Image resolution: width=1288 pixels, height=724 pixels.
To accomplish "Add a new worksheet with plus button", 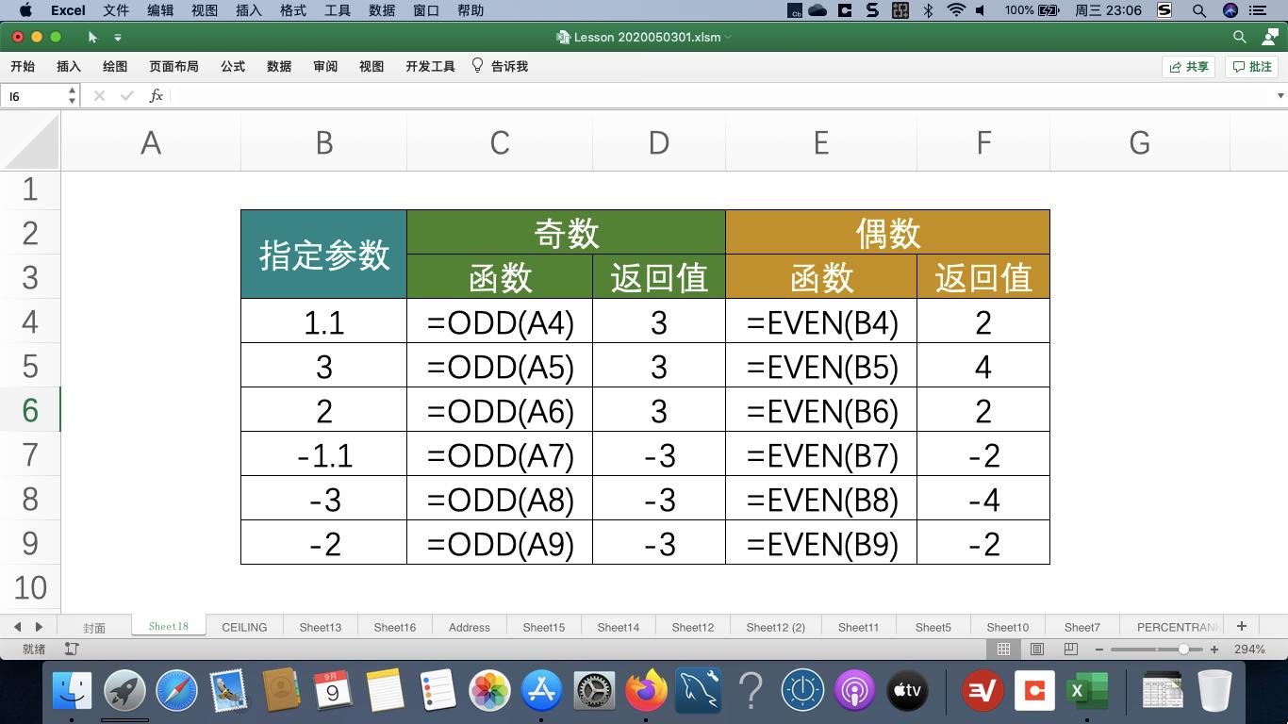I will [1242, 625].
